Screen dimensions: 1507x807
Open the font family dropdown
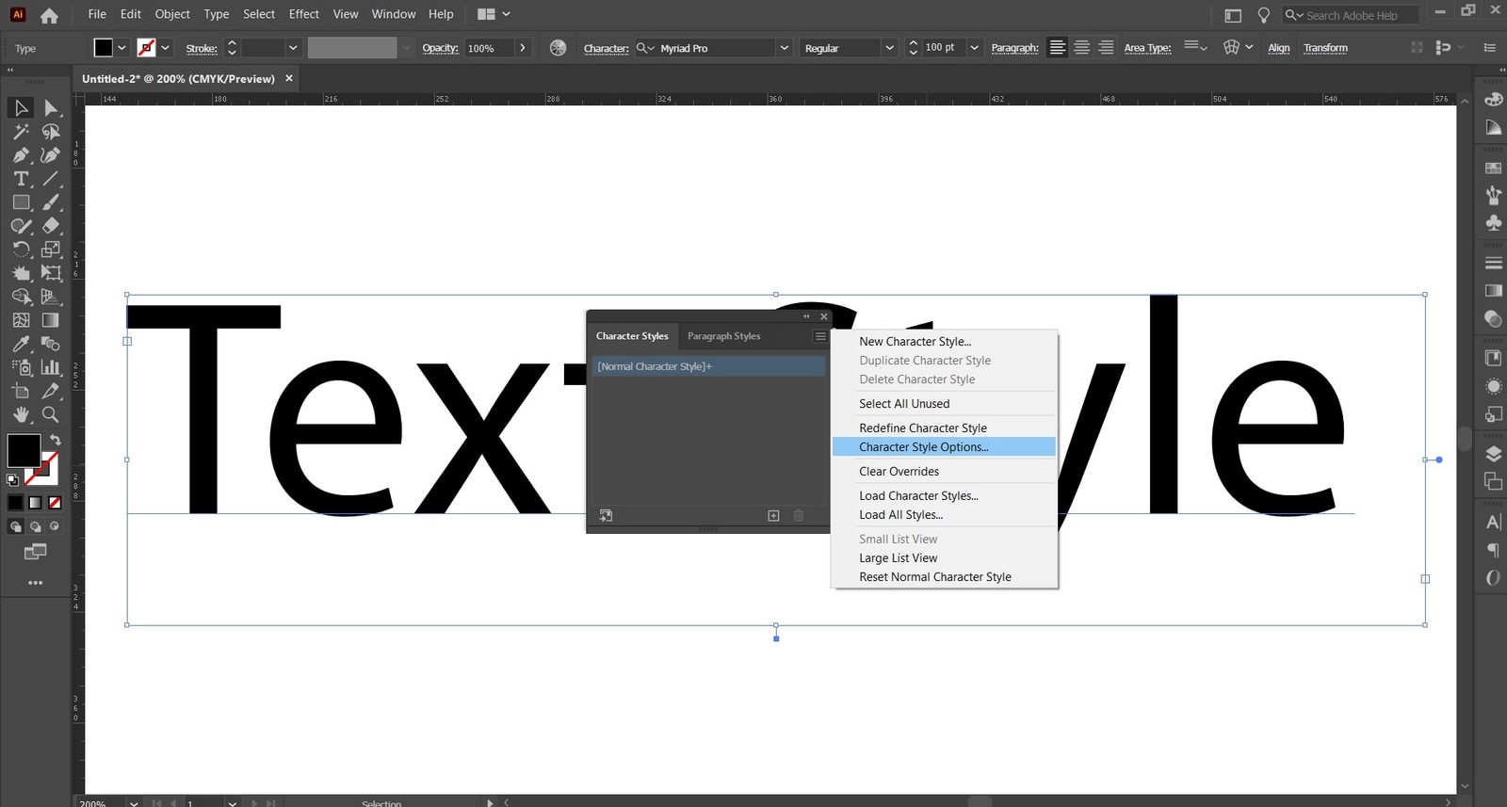pos(784,48)
